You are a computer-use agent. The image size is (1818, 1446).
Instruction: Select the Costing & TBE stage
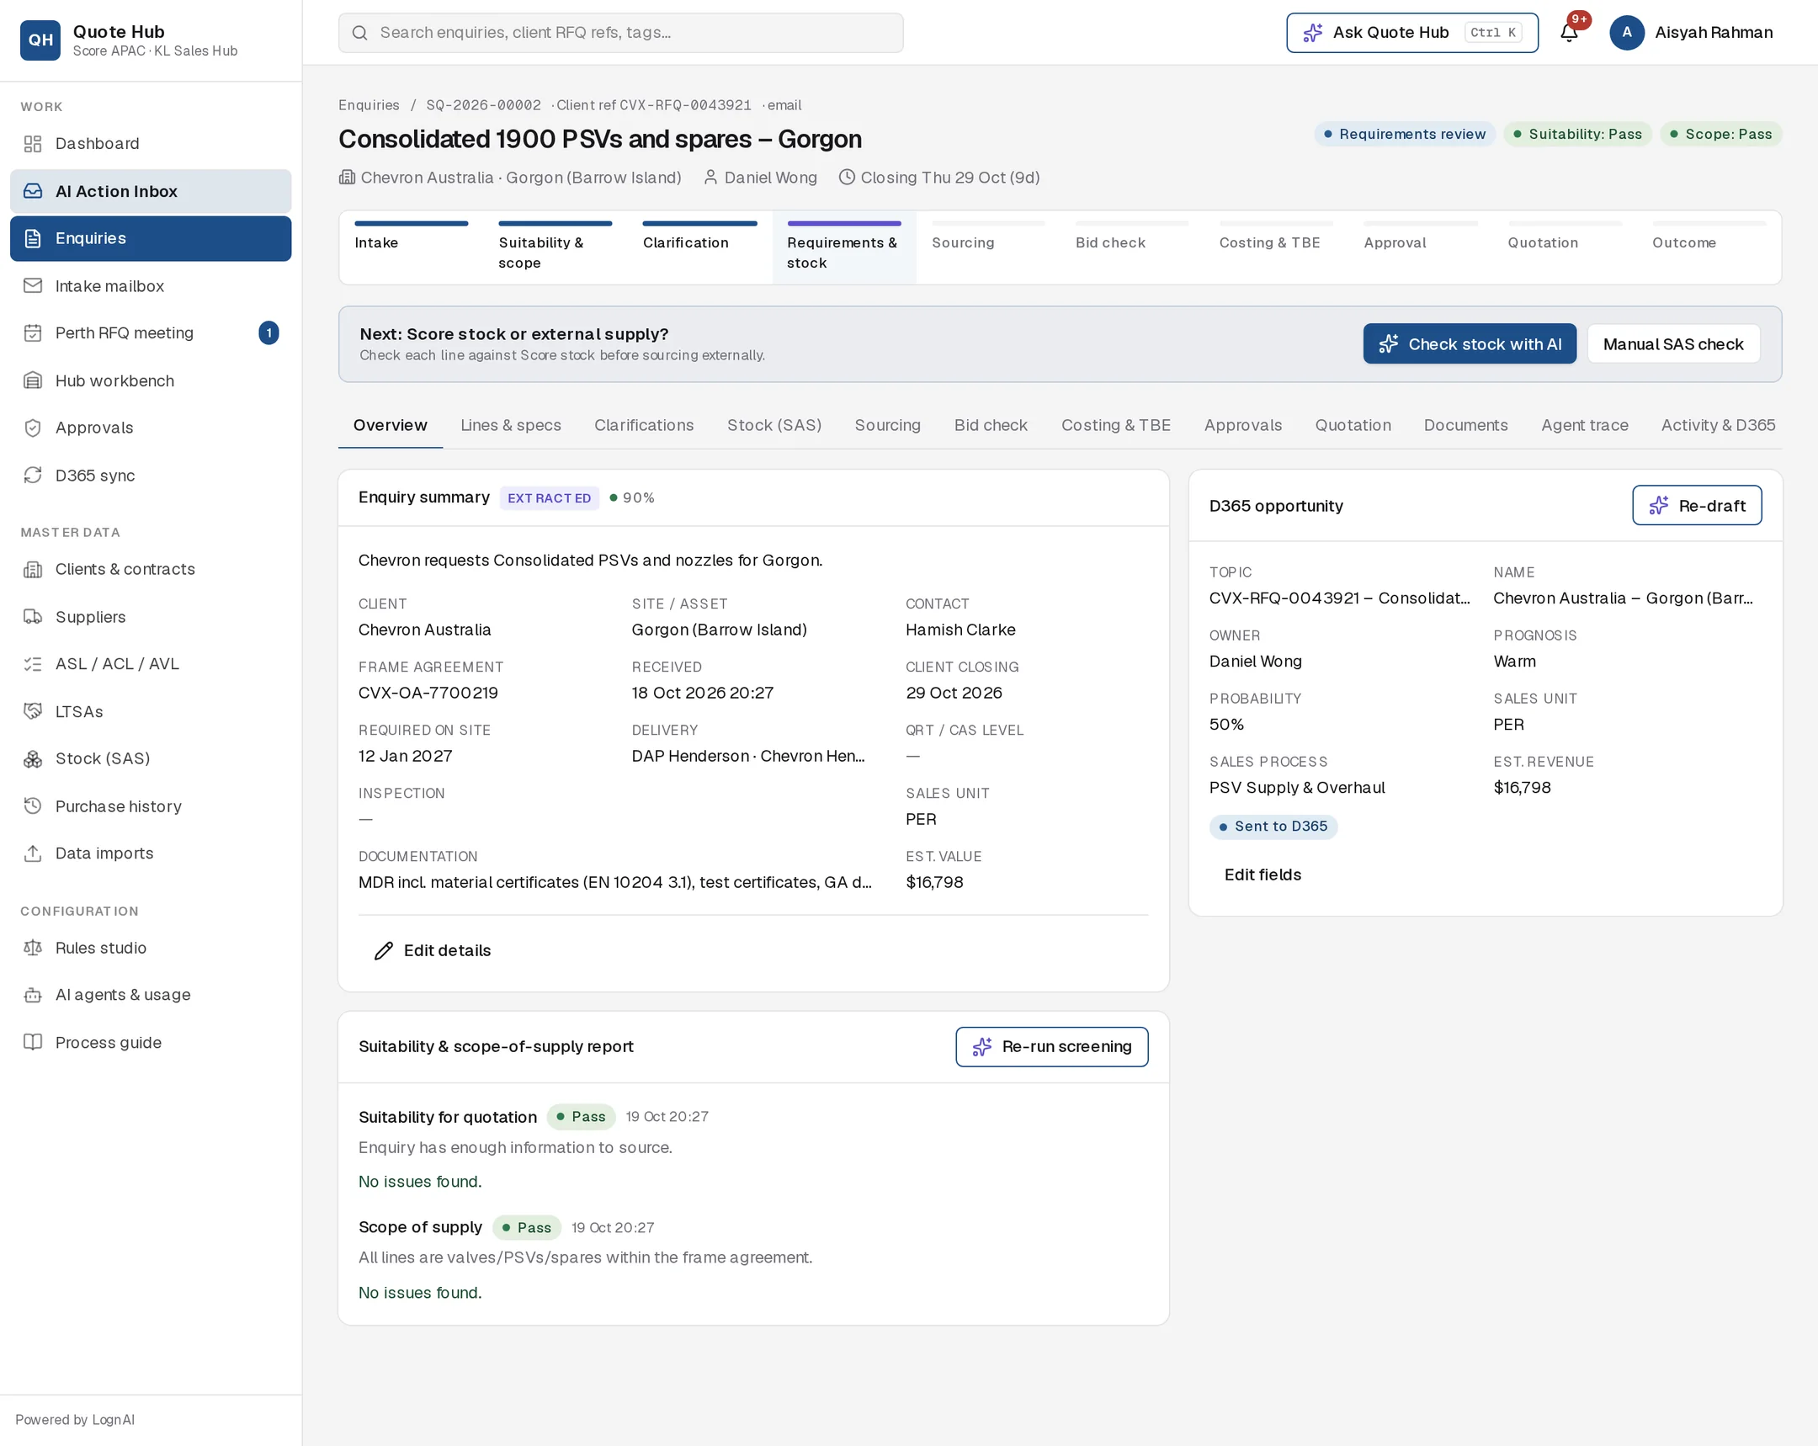pyautogui.click(x=1276, y=247)
